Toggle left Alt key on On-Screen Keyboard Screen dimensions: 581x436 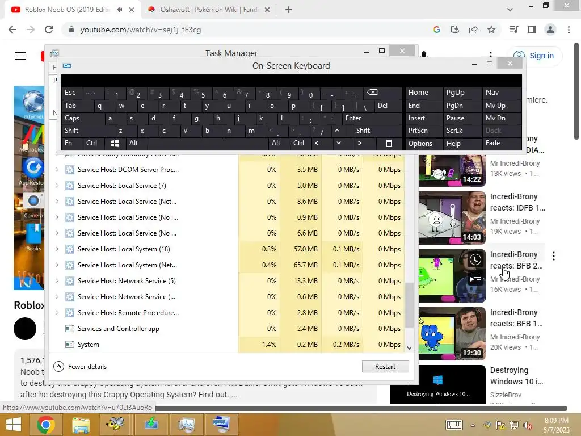pos(136,143)
